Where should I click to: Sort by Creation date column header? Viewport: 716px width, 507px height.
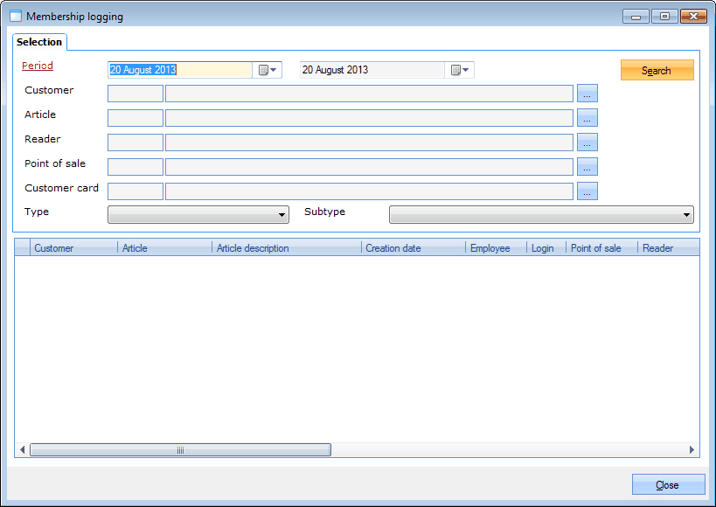pos(413,248)
